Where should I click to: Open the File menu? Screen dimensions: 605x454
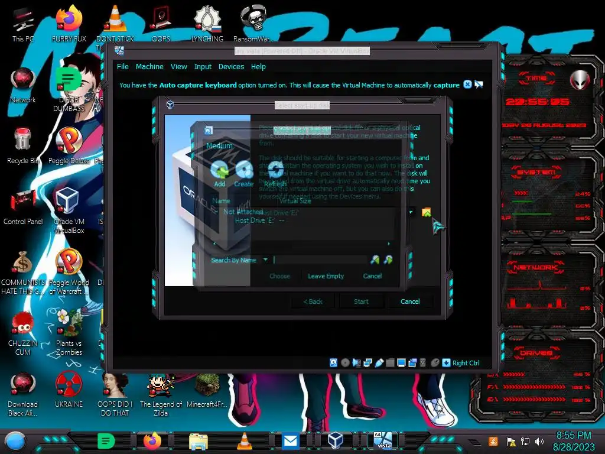point(123,66)
